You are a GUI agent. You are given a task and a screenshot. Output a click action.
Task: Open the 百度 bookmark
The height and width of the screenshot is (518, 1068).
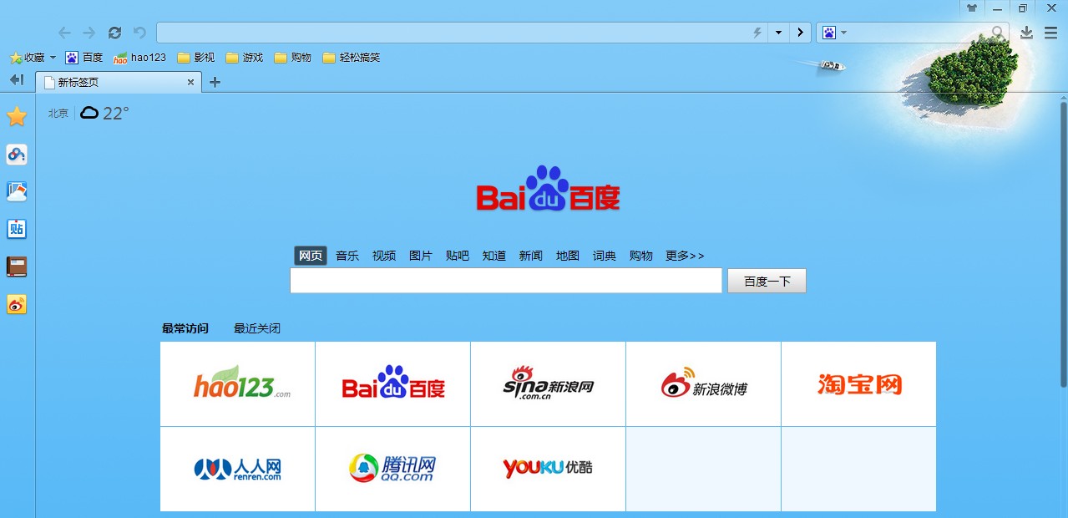coord(84,58)
